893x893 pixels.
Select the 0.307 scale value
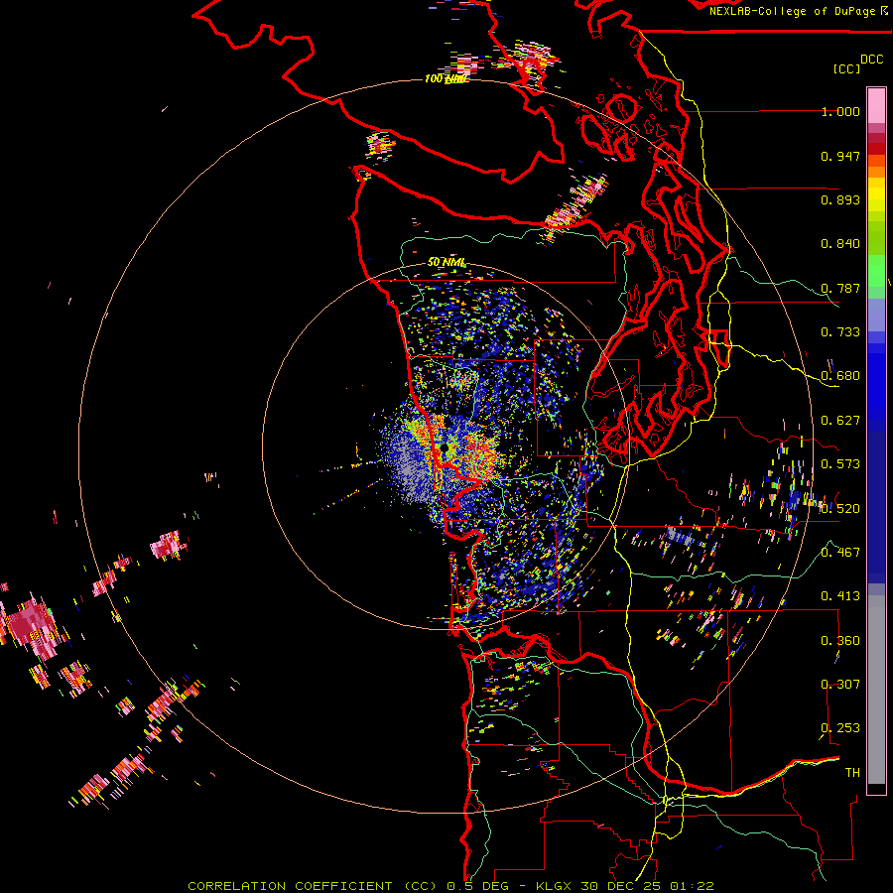coord(840,685)
